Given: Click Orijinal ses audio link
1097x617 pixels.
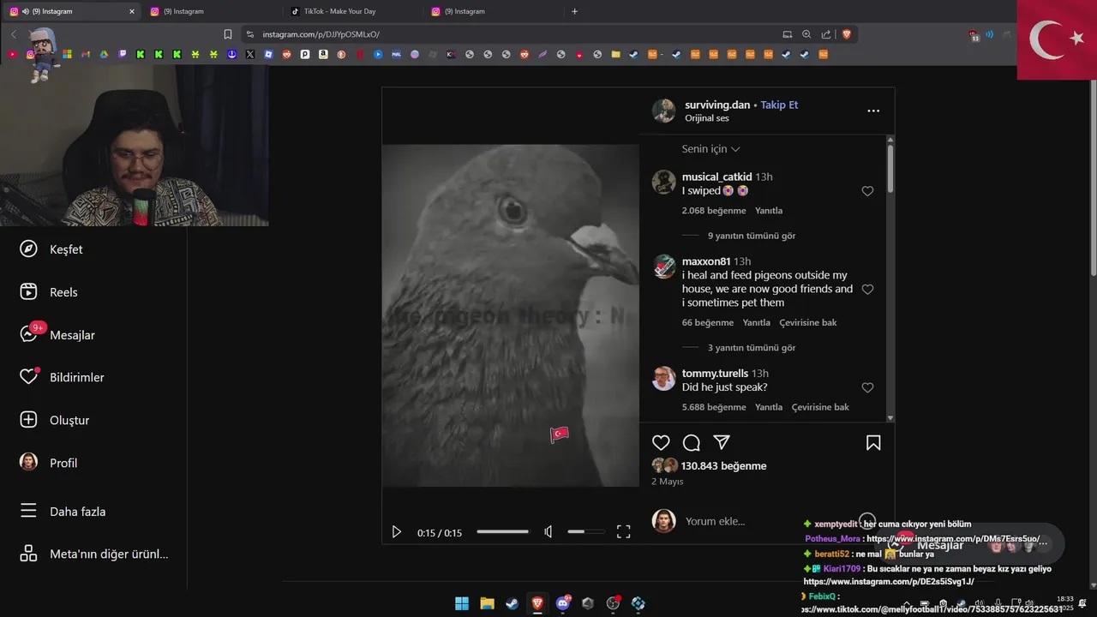Looking at the screenshot, I should (707, 118).
